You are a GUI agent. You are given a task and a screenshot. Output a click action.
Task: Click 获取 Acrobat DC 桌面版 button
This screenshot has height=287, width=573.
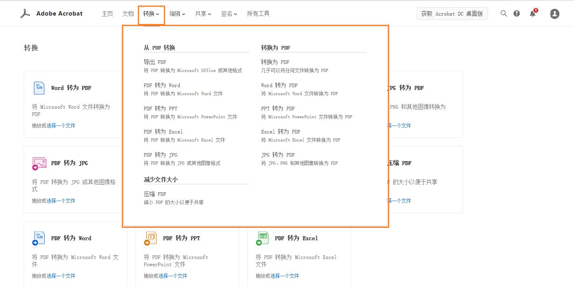tap(452, 14)
